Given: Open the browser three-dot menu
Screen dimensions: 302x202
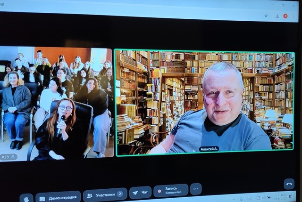Looking at the screenshot, I should tap(294, 16).
